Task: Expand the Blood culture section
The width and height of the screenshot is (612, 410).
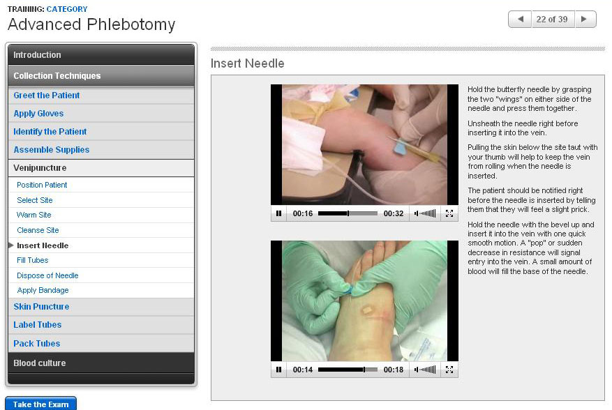Action: (x=101, y=363)
